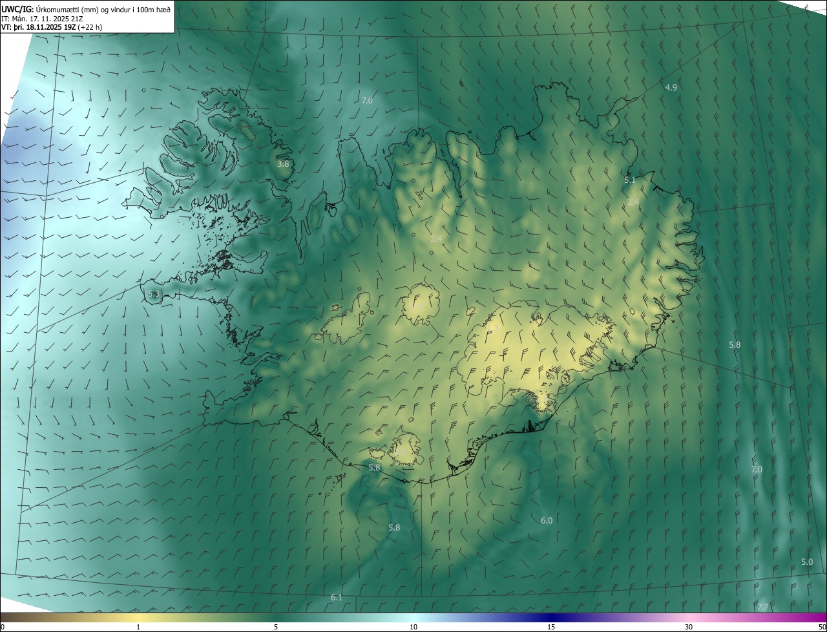
Task: Click the 3.8 value label over the Westfjords
Action: click(x=283, y=164)
